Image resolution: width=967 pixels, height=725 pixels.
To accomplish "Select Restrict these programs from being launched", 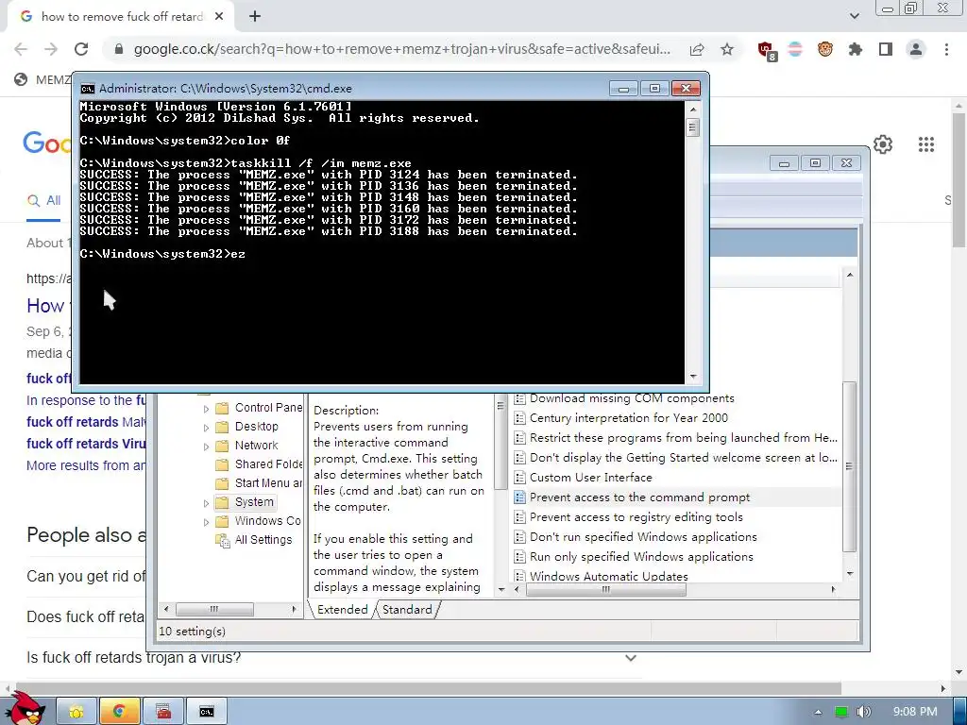I will pos(684,438).
